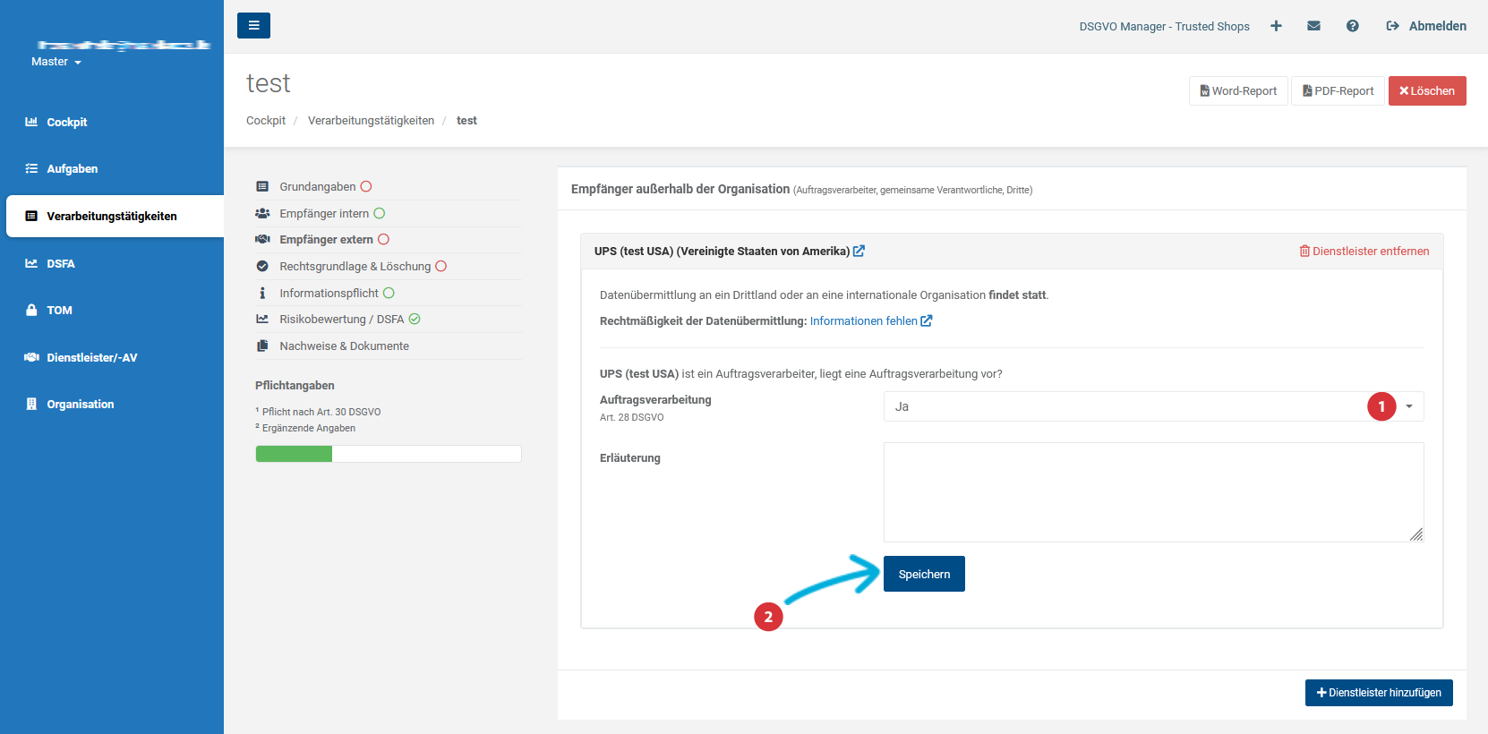Open the Auftragsverarbeitung dropdown showing Ja

tap(1153, 406)
